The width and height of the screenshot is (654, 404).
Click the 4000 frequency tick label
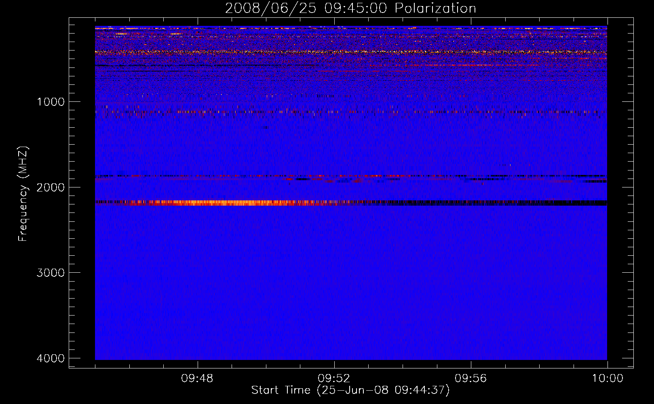(51, 358)
